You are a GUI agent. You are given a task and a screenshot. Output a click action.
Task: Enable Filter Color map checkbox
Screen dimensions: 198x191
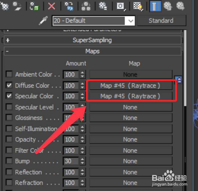tap(9, 150)
